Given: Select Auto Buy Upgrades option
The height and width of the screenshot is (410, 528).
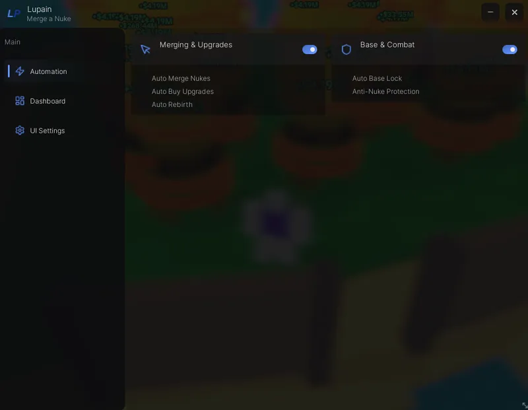Looking at the screenshot, I should click(183, 92).
